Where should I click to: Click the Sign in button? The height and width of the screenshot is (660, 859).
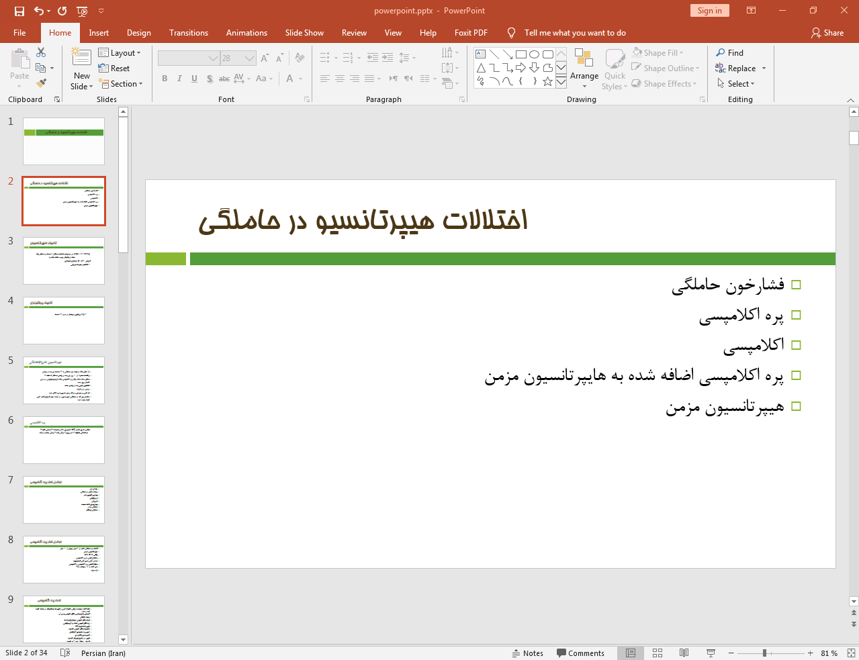(709, 11)
